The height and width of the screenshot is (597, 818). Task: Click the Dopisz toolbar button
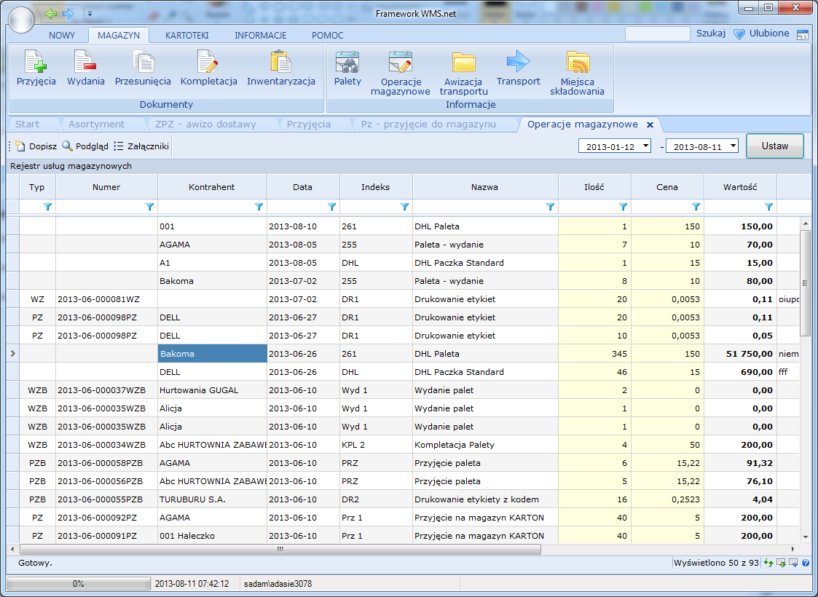(36, 146)
